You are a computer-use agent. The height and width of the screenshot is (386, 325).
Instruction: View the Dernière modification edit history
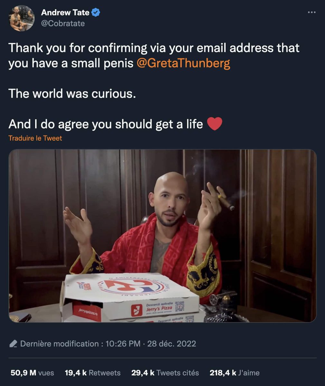(x=60, y=344)
